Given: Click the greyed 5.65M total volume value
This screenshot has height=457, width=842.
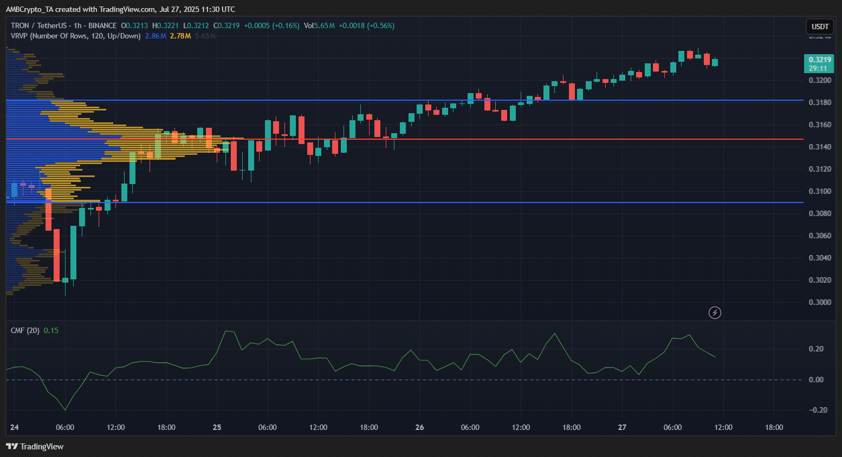Looking at the screenshot, I should 205,36.
